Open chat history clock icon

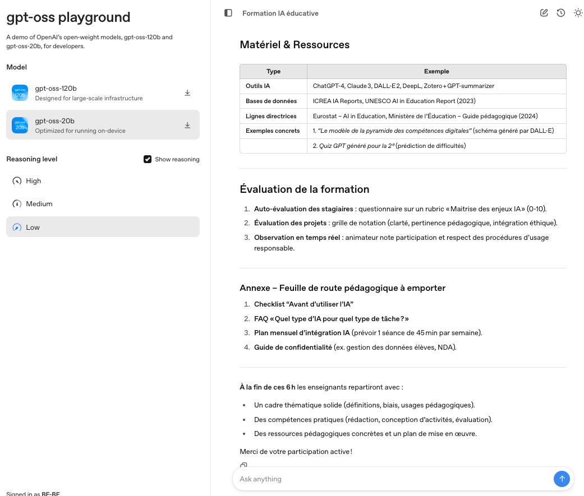tap(560, 13)
